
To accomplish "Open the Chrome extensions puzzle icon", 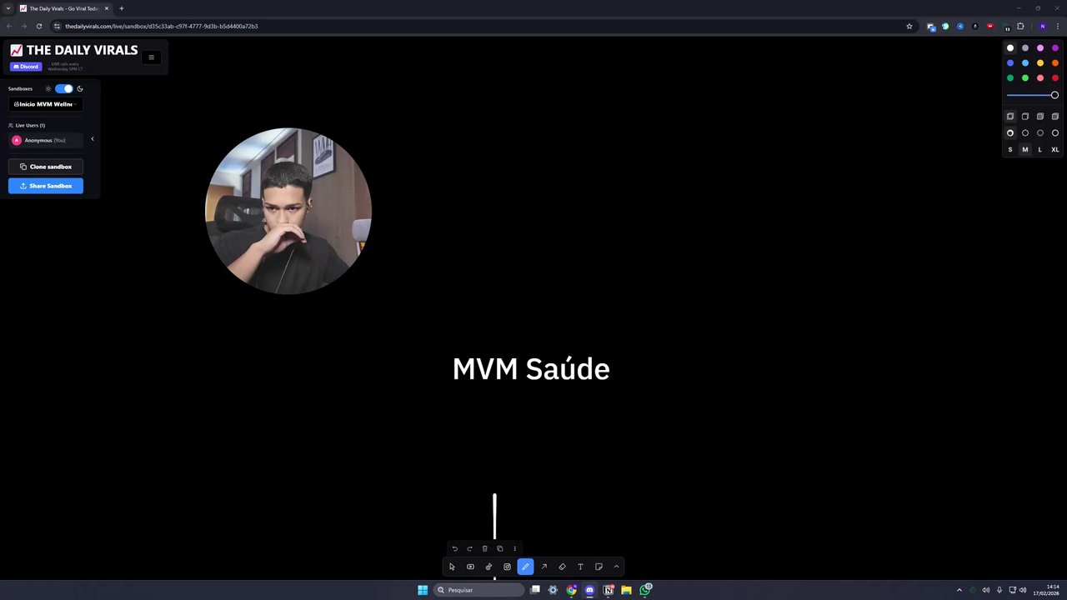I will [x=1020, y=26].
